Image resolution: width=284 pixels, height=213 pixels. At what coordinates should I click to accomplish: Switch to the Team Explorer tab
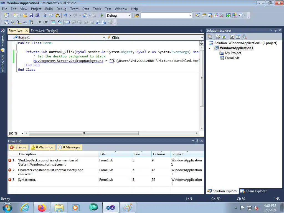[253, 191]
